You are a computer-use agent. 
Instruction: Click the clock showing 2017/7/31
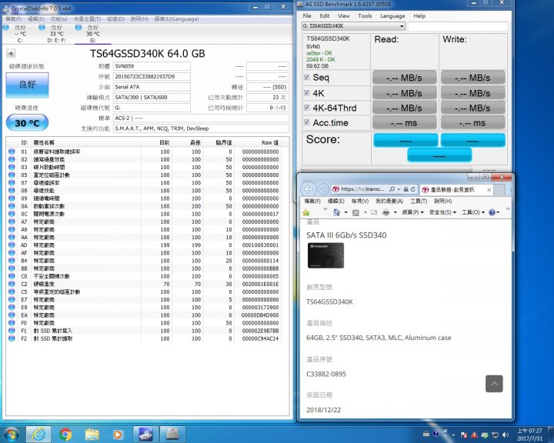click(529, 435)
